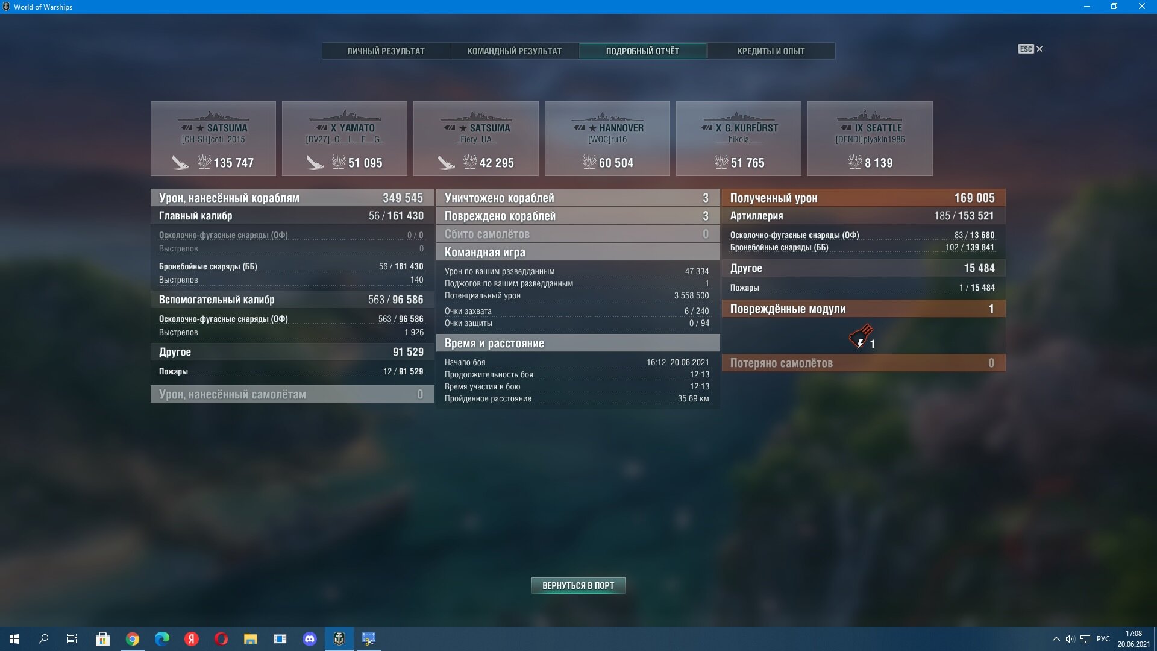Screen dimensions: 1157x651
Task: Open World of Warships taskbar icon
Action: pos(339,638)
